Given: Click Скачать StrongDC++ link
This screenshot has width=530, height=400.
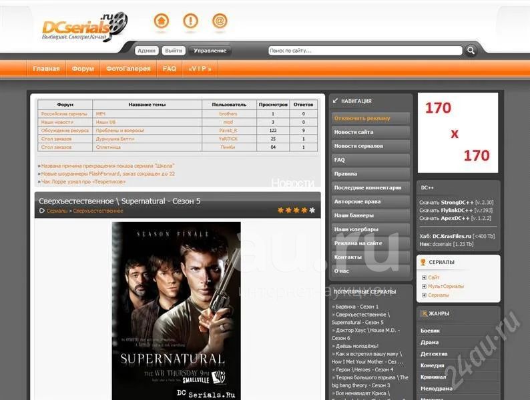Looking at the screenshot, I should coord(457,203).
